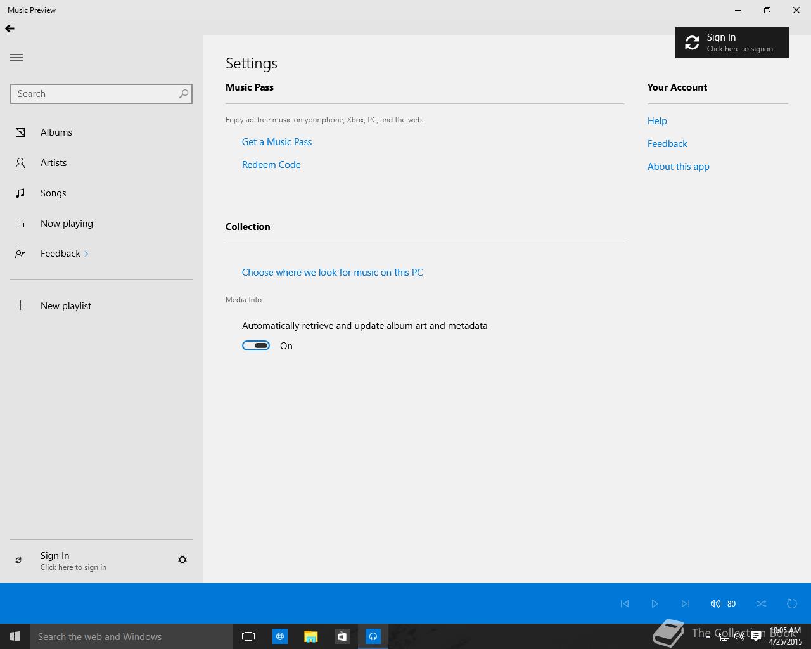811x649 pixels.
Task: Click the network icon in system tray
Action: click(724, 637)
